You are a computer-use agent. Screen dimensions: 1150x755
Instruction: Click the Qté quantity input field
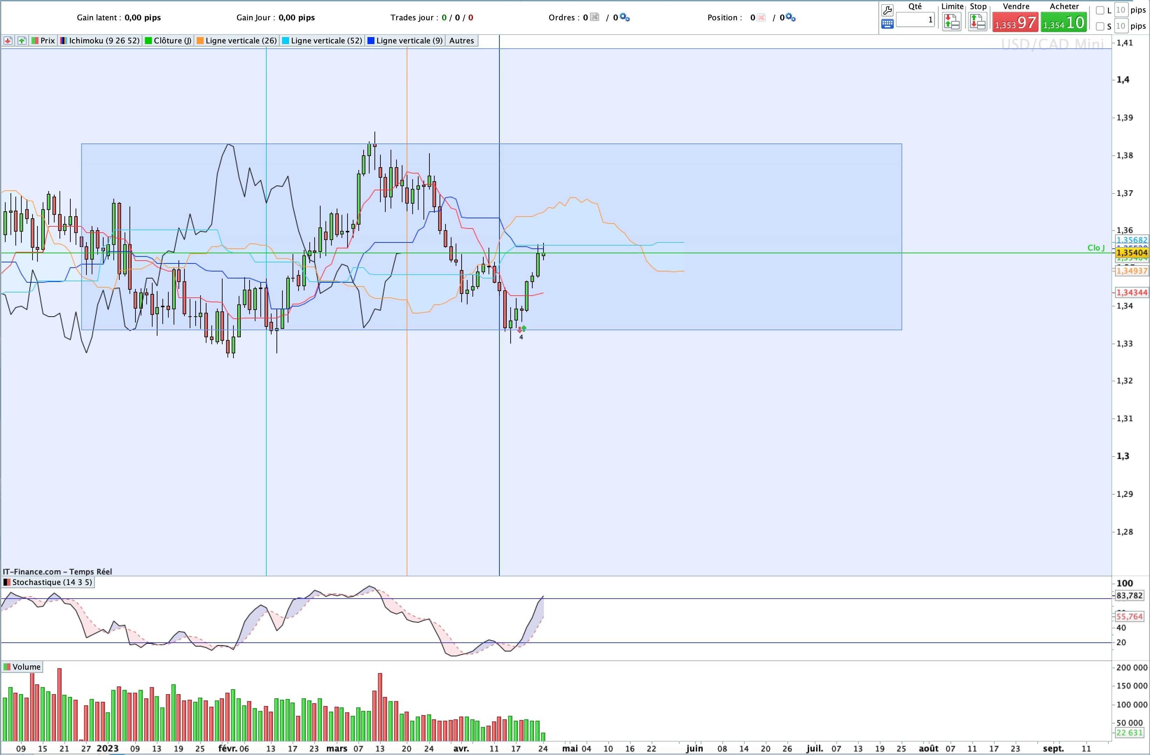tap(915, 20)
